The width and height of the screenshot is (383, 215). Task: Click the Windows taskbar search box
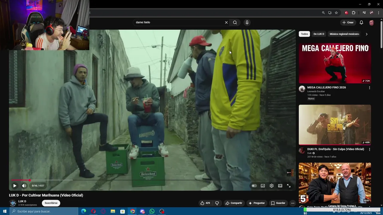tap(44, 211)
